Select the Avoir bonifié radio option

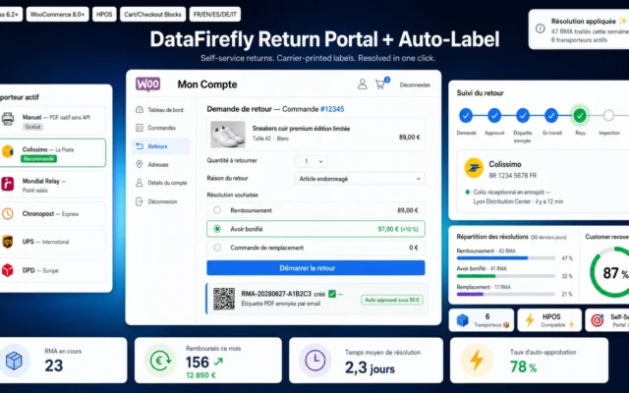tap(217, 229)
